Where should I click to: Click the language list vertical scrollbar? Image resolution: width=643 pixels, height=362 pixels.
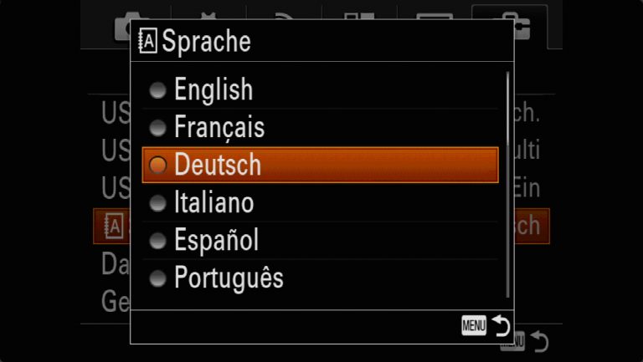pos(507,184)
